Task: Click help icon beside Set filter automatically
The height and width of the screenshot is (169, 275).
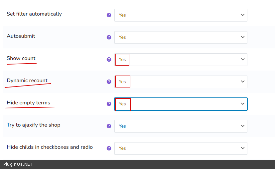Action: pyautogui.click(x=109, y=15)
